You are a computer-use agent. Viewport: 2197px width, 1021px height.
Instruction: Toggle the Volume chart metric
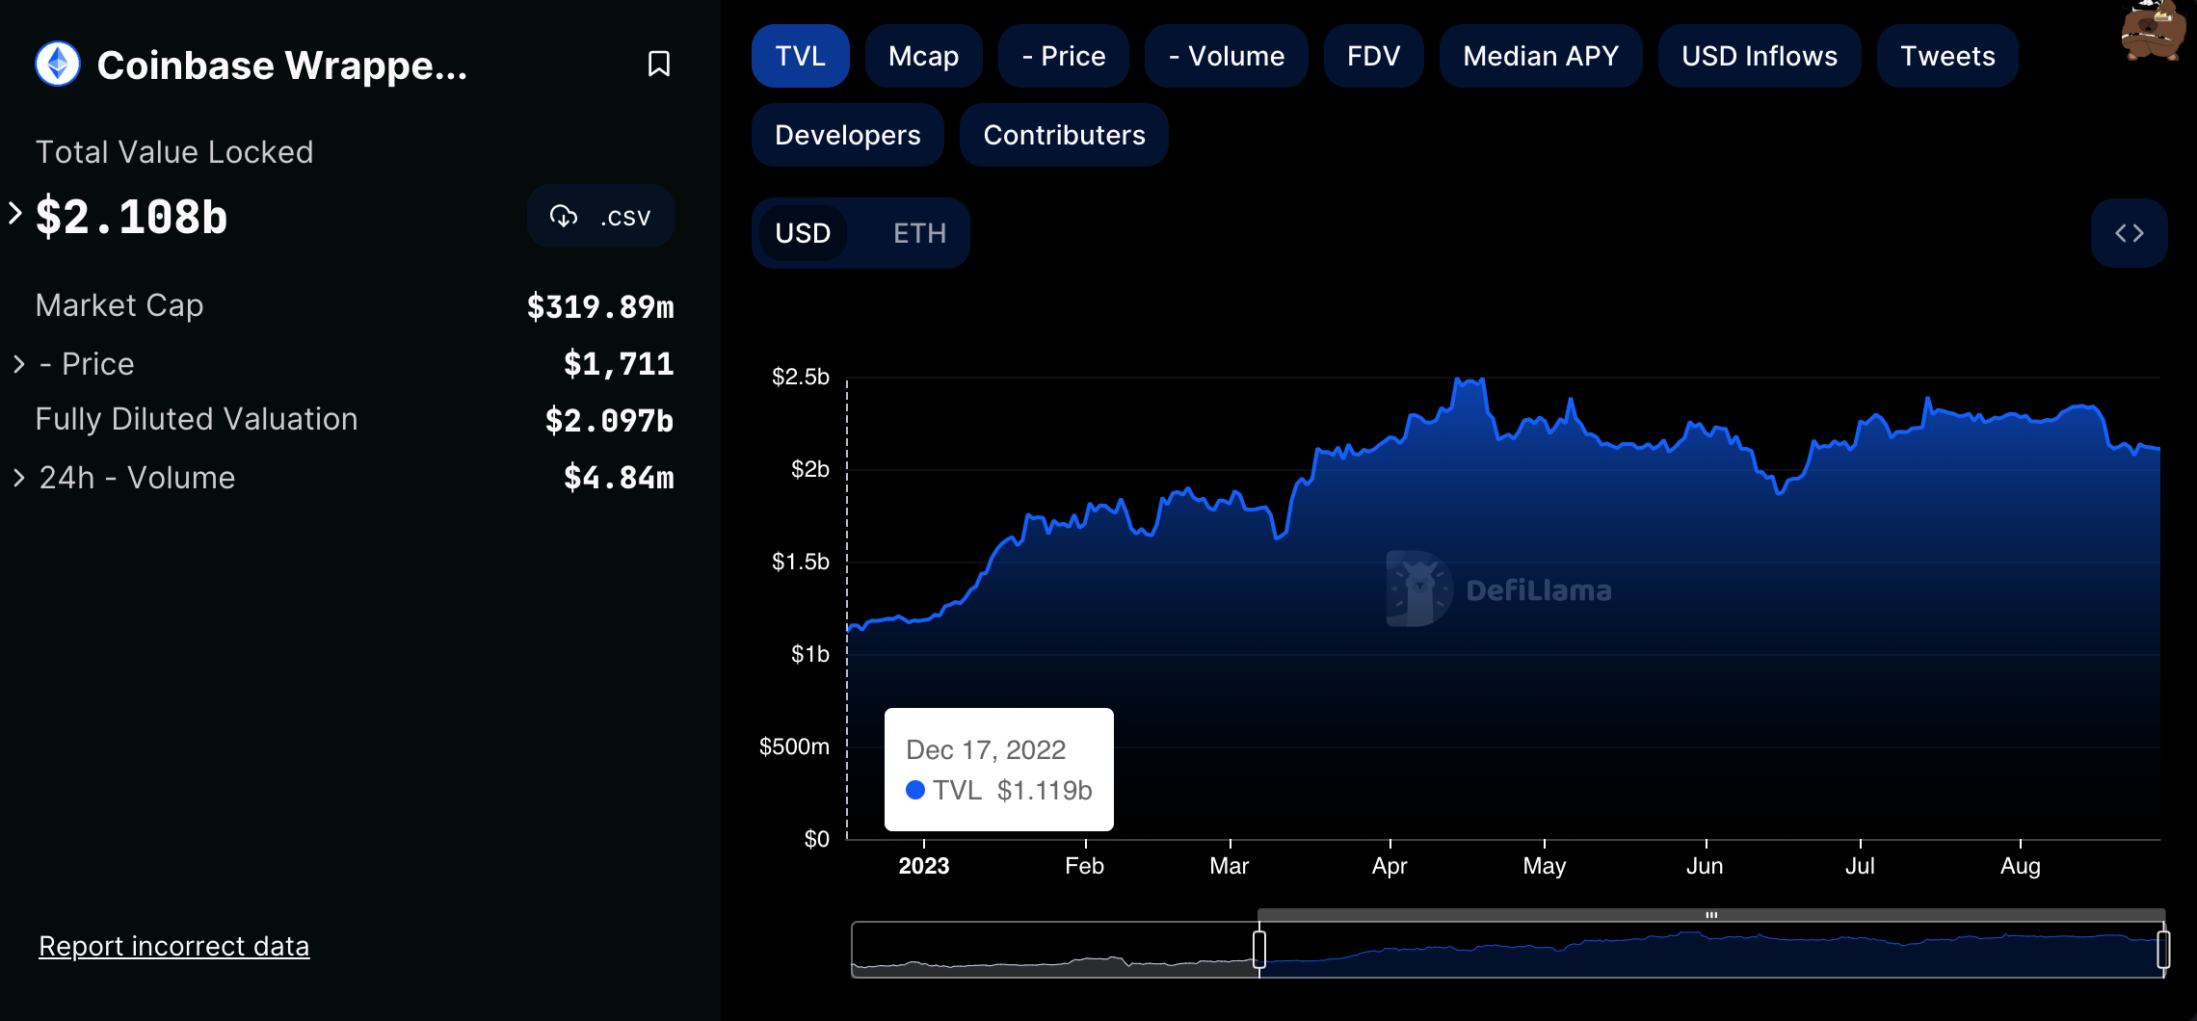tap(1227, 56)
